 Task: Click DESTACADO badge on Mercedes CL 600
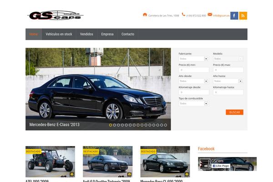[x=148, y=152]
